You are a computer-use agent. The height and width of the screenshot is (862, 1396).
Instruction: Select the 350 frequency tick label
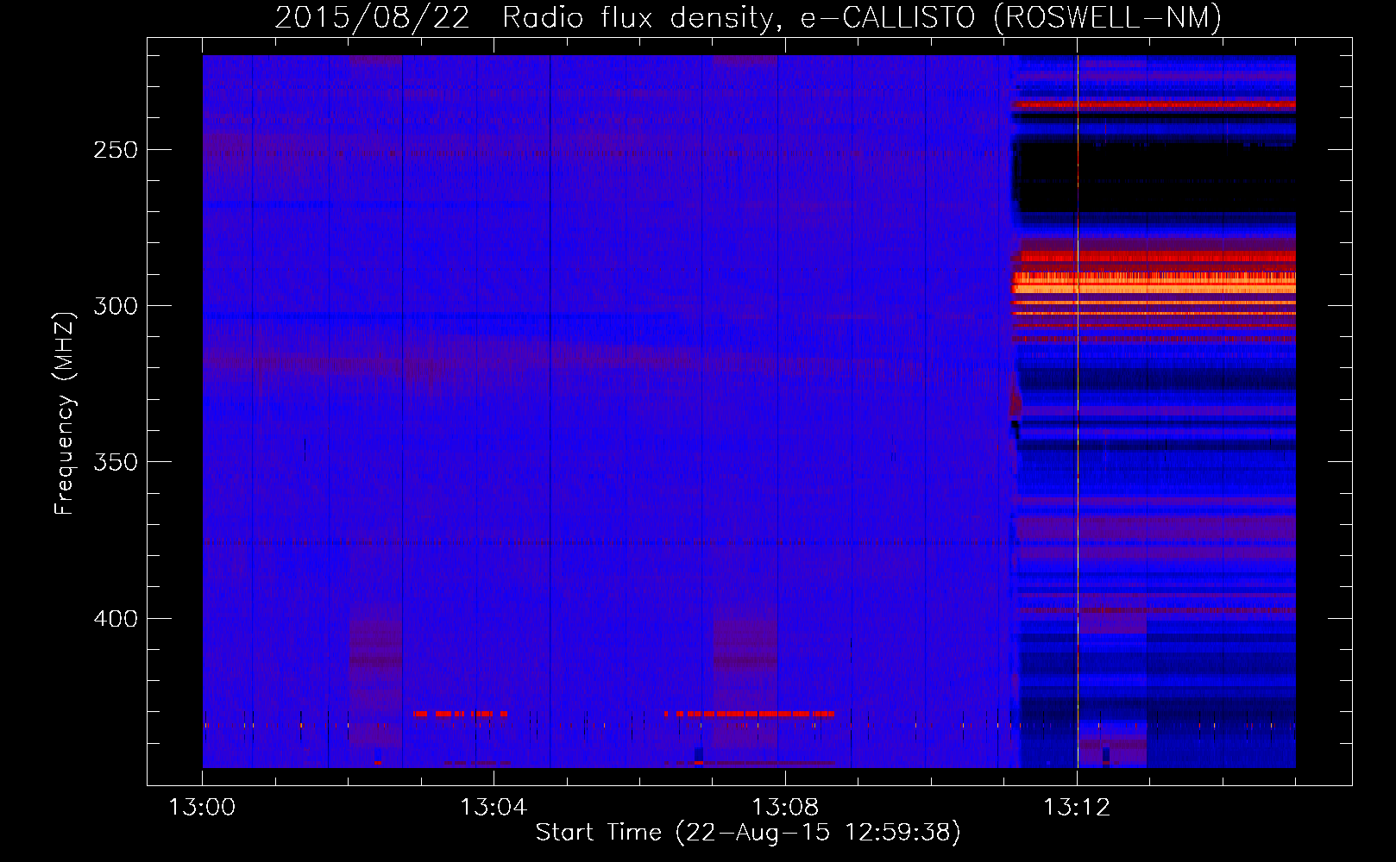tap(116, 462)
